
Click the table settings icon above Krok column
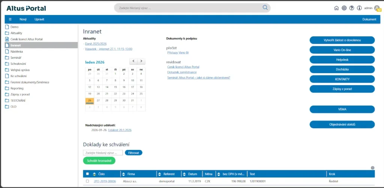[x=372, y=168]
